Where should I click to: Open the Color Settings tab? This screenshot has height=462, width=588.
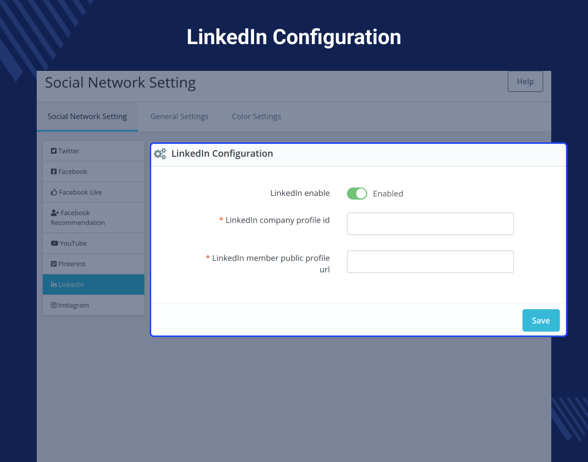pos(256,117)
